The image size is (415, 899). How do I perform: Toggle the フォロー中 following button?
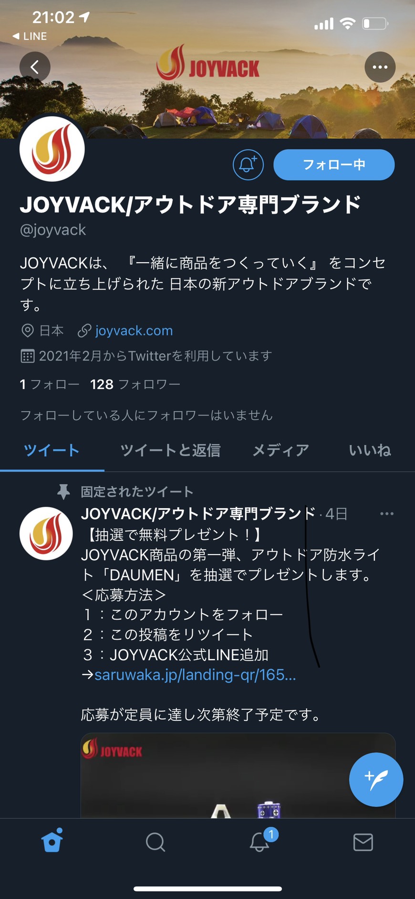tap(334, 165)
